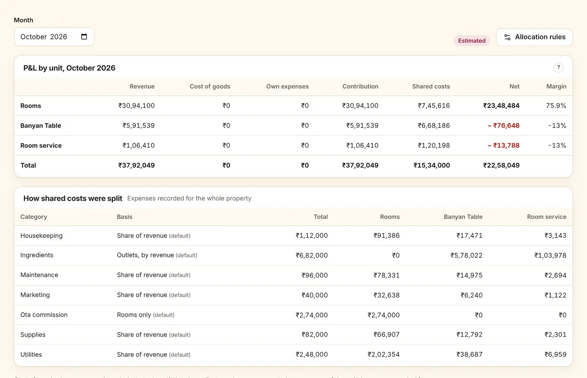Click the Maintenance category row

[x=293, y=275]
